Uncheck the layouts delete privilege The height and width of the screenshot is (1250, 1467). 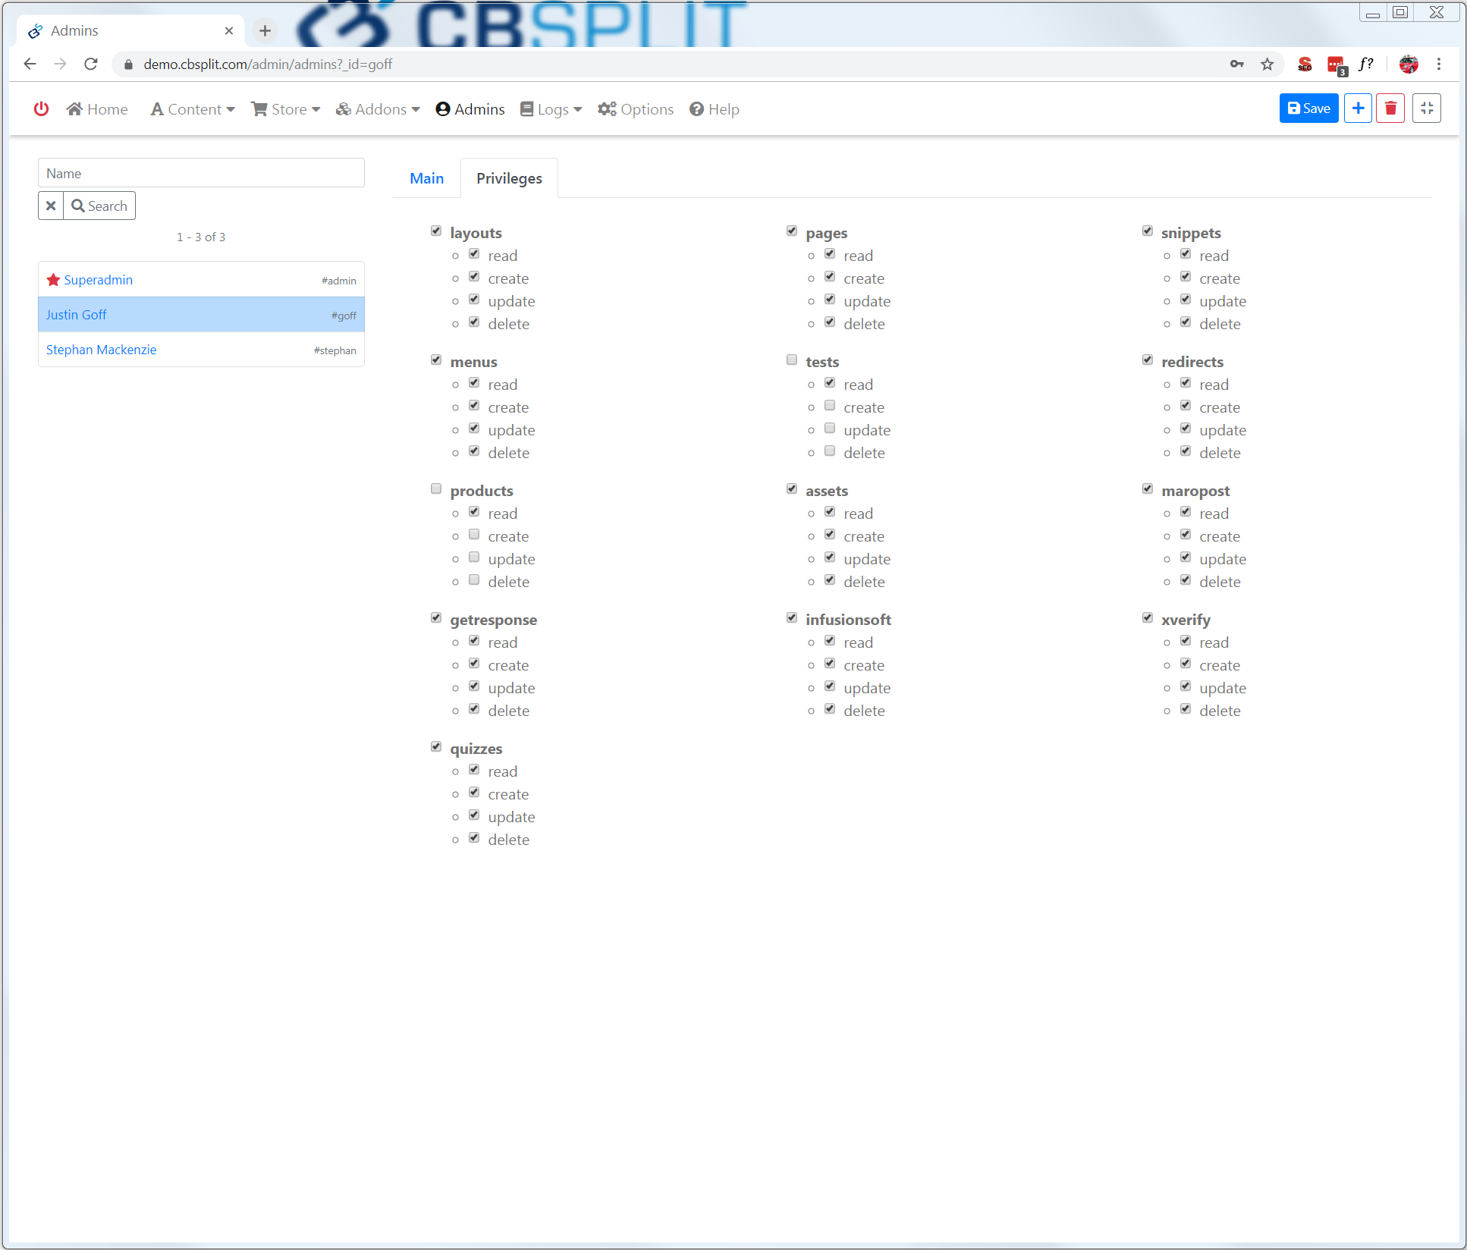coord(474,322)
